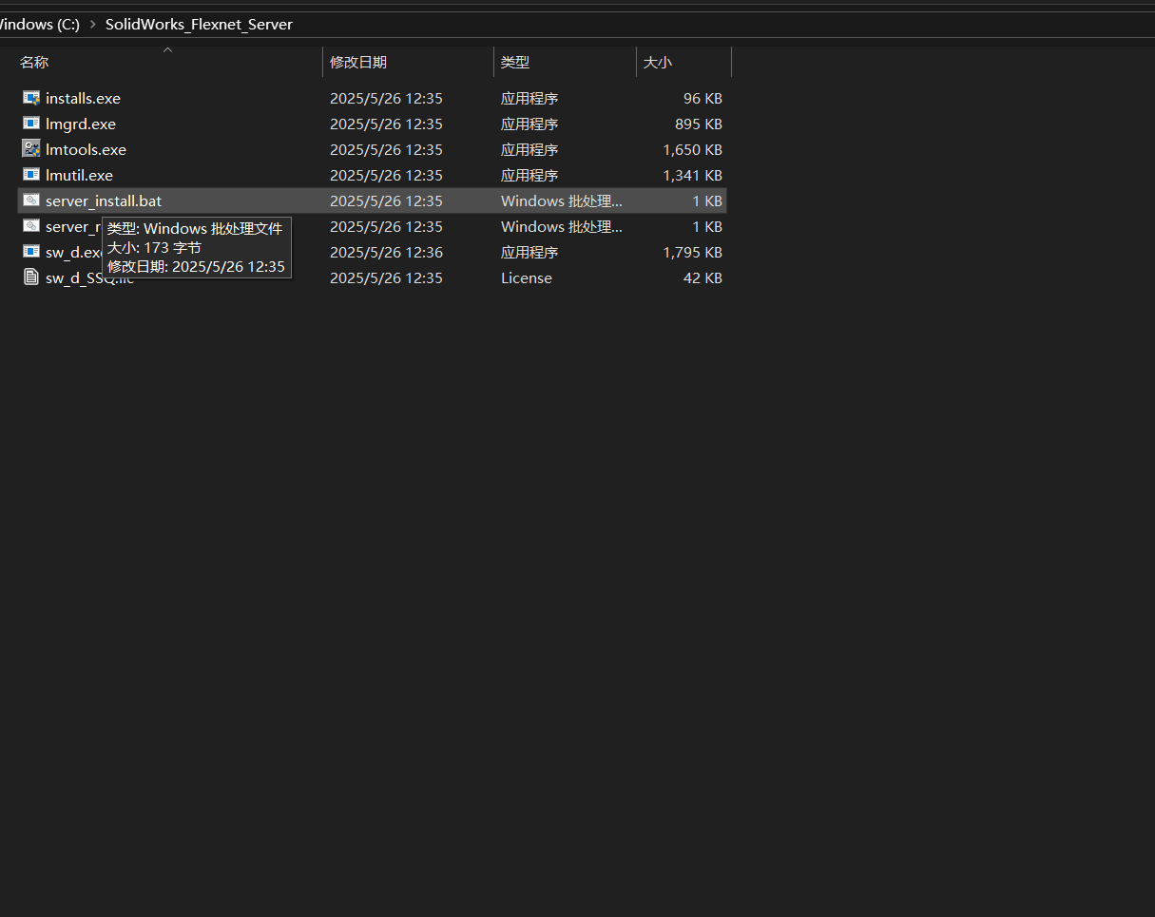1155x917 pixels.
Task: Click the 96 KB size cell
Action: point(703,98)
